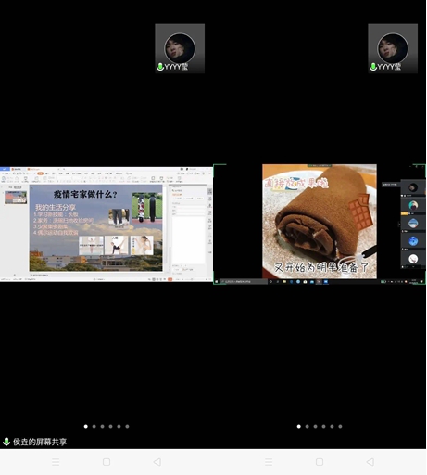The image size is (427, 475).
Task: Open YYYY莹's video tile above the slide share
Action: (180, 48)
